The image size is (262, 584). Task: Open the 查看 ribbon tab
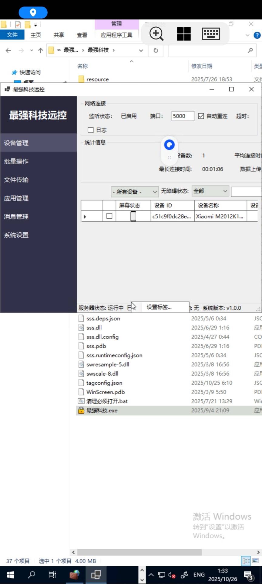pyautogui.click(x=82, y=35)
